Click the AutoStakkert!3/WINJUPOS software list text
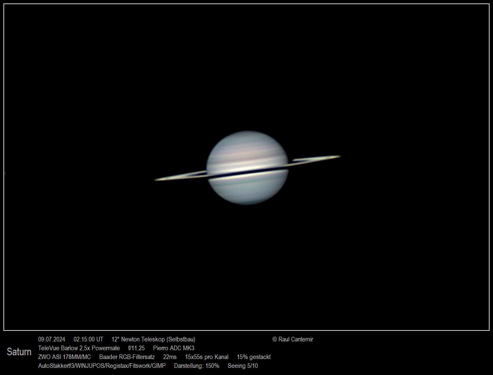This screenshot has height=375, width=493. (x=102, y=366)
